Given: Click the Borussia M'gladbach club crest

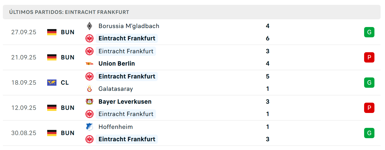Looking at the screenshot, I should click(89, 26).
